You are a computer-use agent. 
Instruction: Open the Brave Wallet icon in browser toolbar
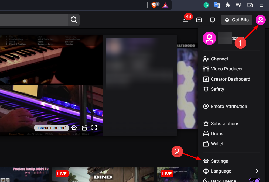(x=250, y=5)
